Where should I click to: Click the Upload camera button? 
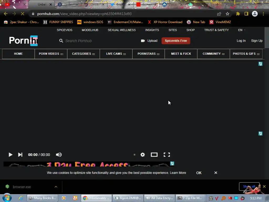click(149, 41)
